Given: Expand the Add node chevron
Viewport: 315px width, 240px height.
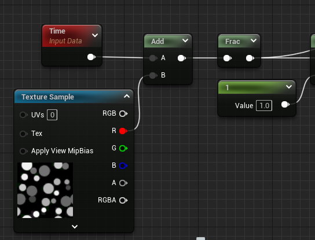Looking at the screenshot, I should pos(185,40).
